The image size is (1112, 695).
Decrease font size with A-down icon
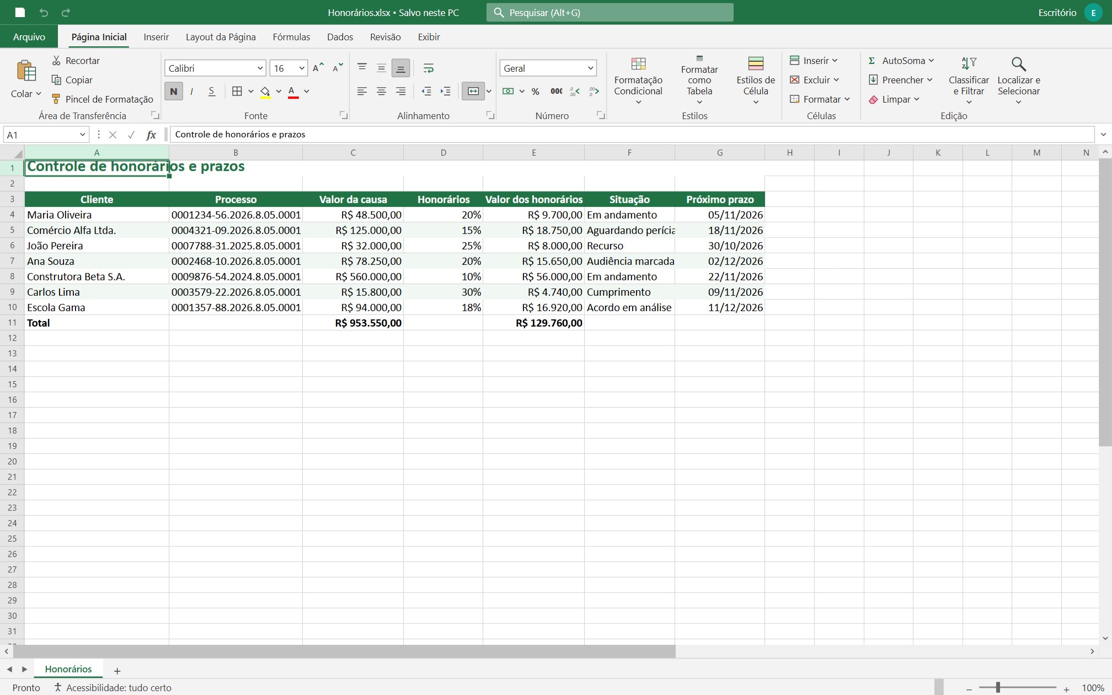[x=338, y=68]
